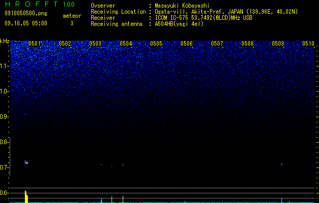
Task: Click the meteor count value 3
Action: [x=72, y=23]
